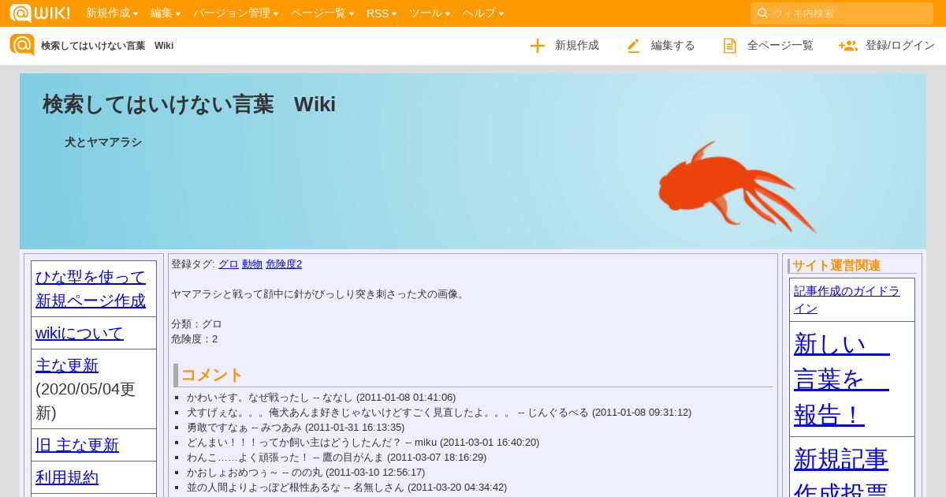Viewport: 946px width, 497px height.
Task: Open wikiについて sidebar link
Action: 80,333
